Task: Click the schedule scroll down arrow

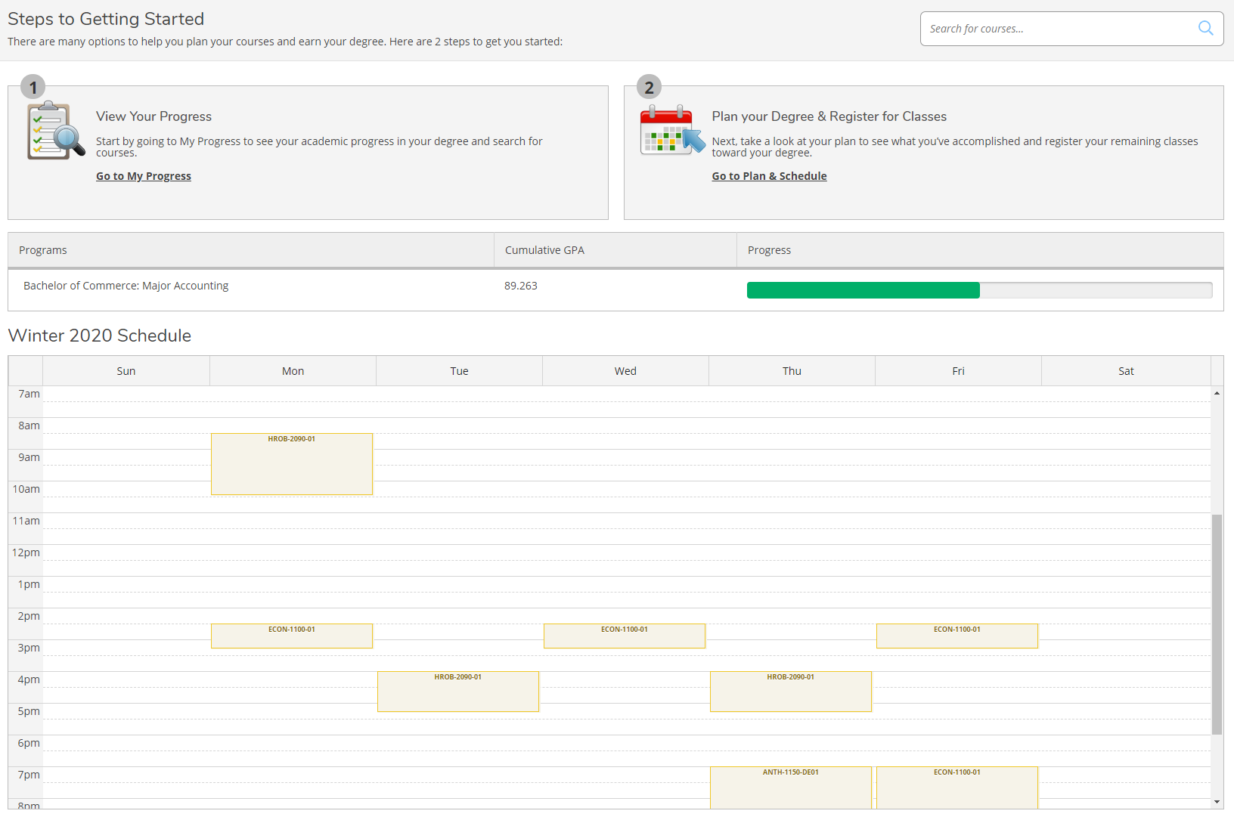Action: pos(1217,802)
